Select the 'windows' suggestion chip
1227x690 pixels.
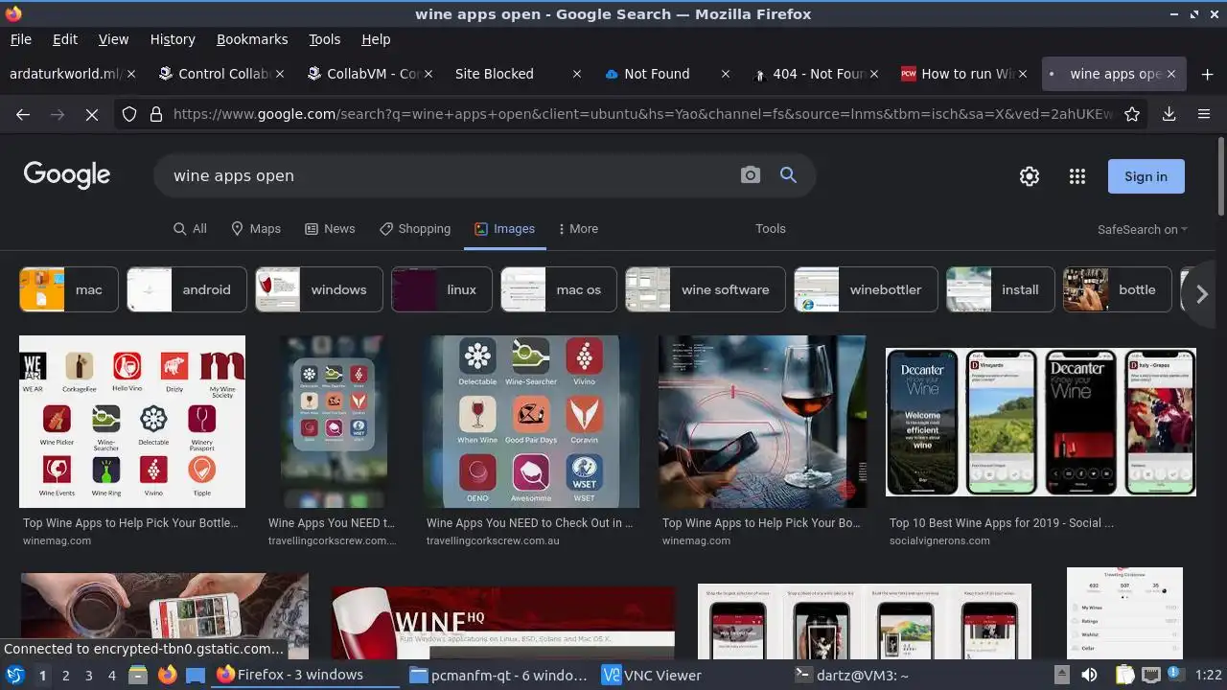tap(319, 289)
